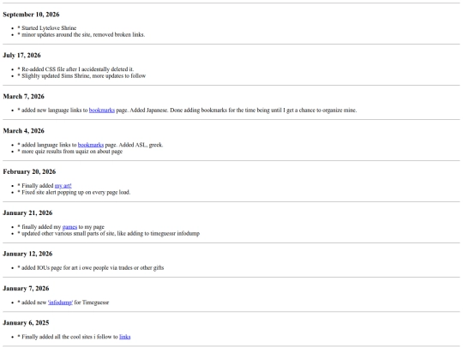The height and width of the screenshot is (347, 463).
Task: Click the heading 'March 7, 2026'
Action: click(24, 97)
